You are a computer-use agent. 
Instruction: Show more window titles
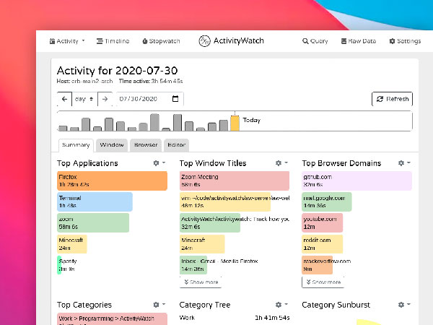201,282
